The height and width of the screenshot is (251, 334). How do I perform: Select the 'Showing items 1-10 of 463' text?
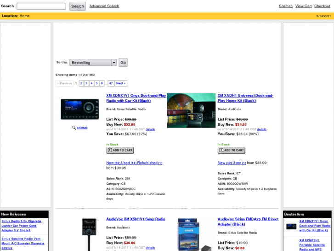pos(75,75)
